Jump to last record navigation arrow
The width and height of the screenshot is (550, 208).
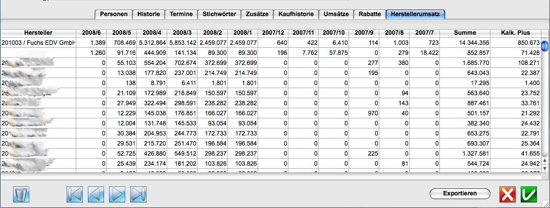[138, 194]
